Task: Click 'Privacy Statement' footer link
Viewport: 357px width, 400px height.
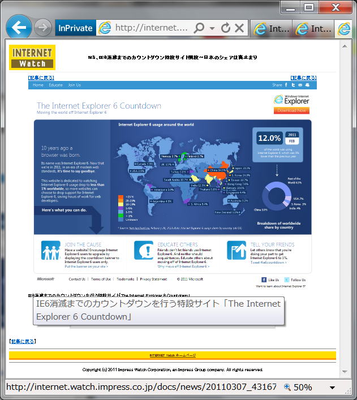Action: (x=153, y=279)
